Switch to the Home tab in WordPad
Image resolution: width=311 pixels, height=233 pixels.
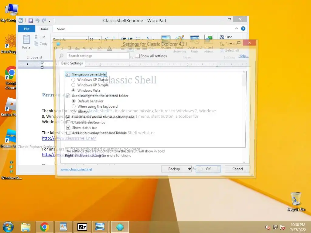(x=44, y=29)
